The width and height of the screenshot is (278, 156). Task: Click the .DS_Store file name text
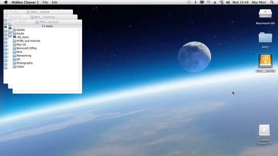tap(23, 37)
